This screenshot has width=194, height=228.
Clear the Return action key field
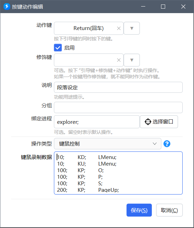[x=119, y=28]
